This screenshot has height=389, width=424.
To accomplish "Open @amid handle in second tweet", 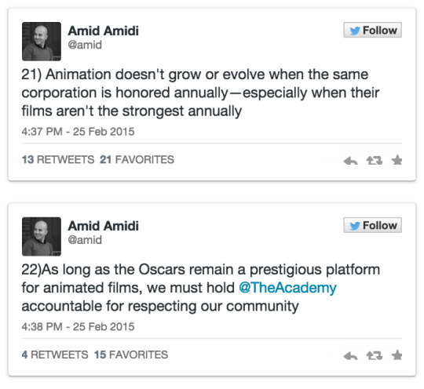I will [85, 240].
